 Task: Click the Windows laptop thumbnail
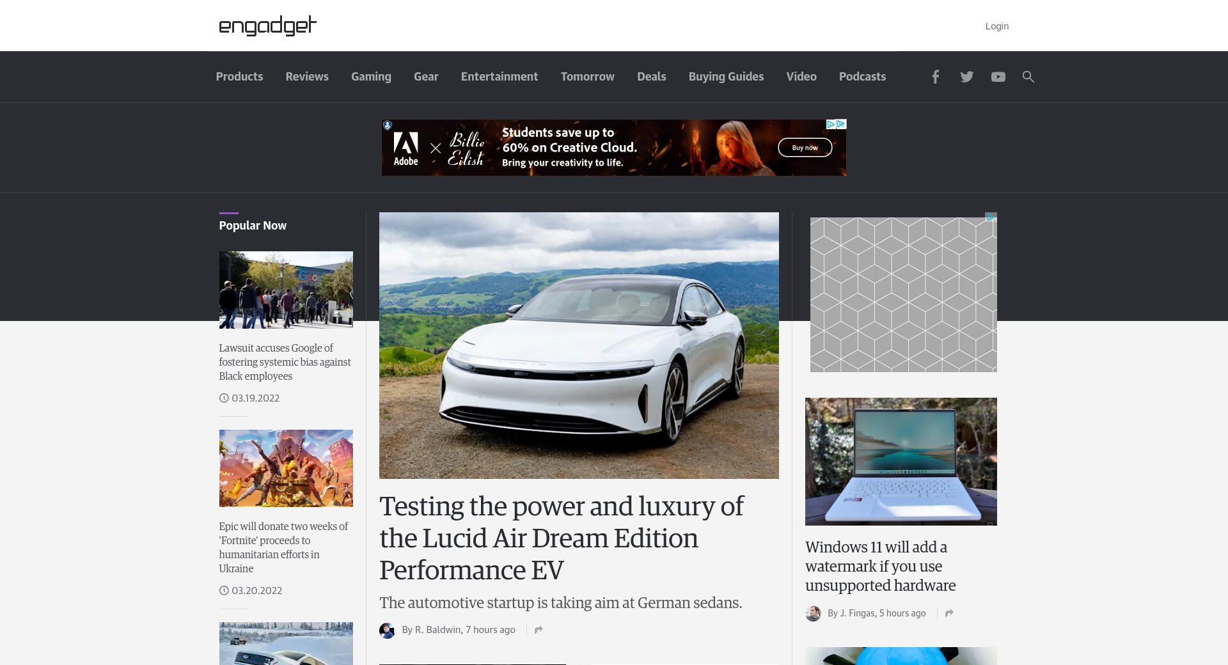901,462
